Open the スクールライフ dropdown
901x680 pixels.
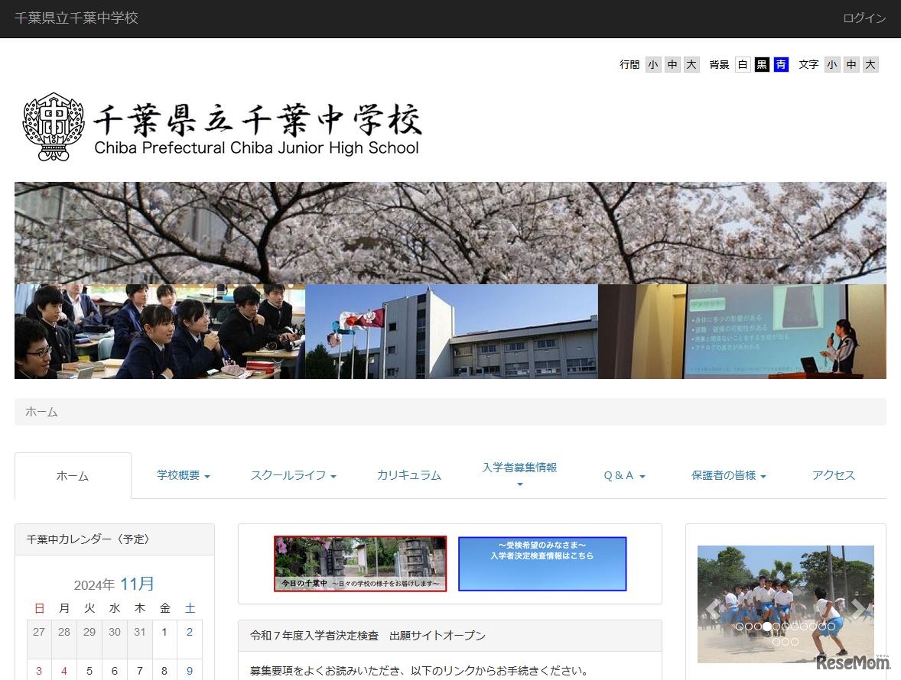pos(293,474)
